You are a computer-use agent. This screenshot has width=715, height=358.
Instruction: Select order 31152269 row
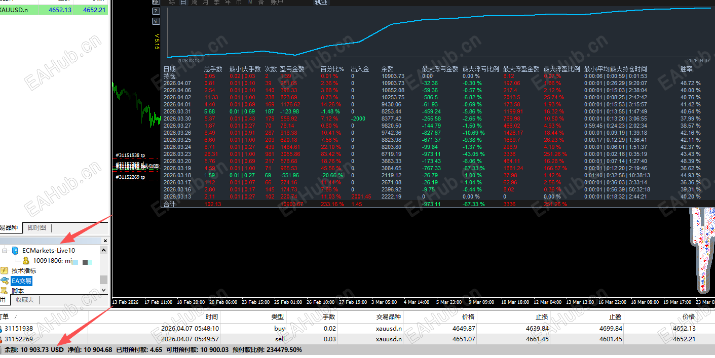click(357, 339)
